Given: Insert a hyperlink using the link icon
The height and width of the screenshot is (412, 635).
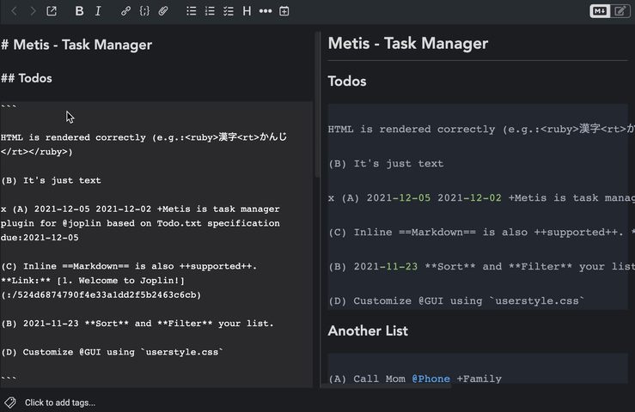Looking at the screenshot, I should pyautogui.click(x=125, y=11).
